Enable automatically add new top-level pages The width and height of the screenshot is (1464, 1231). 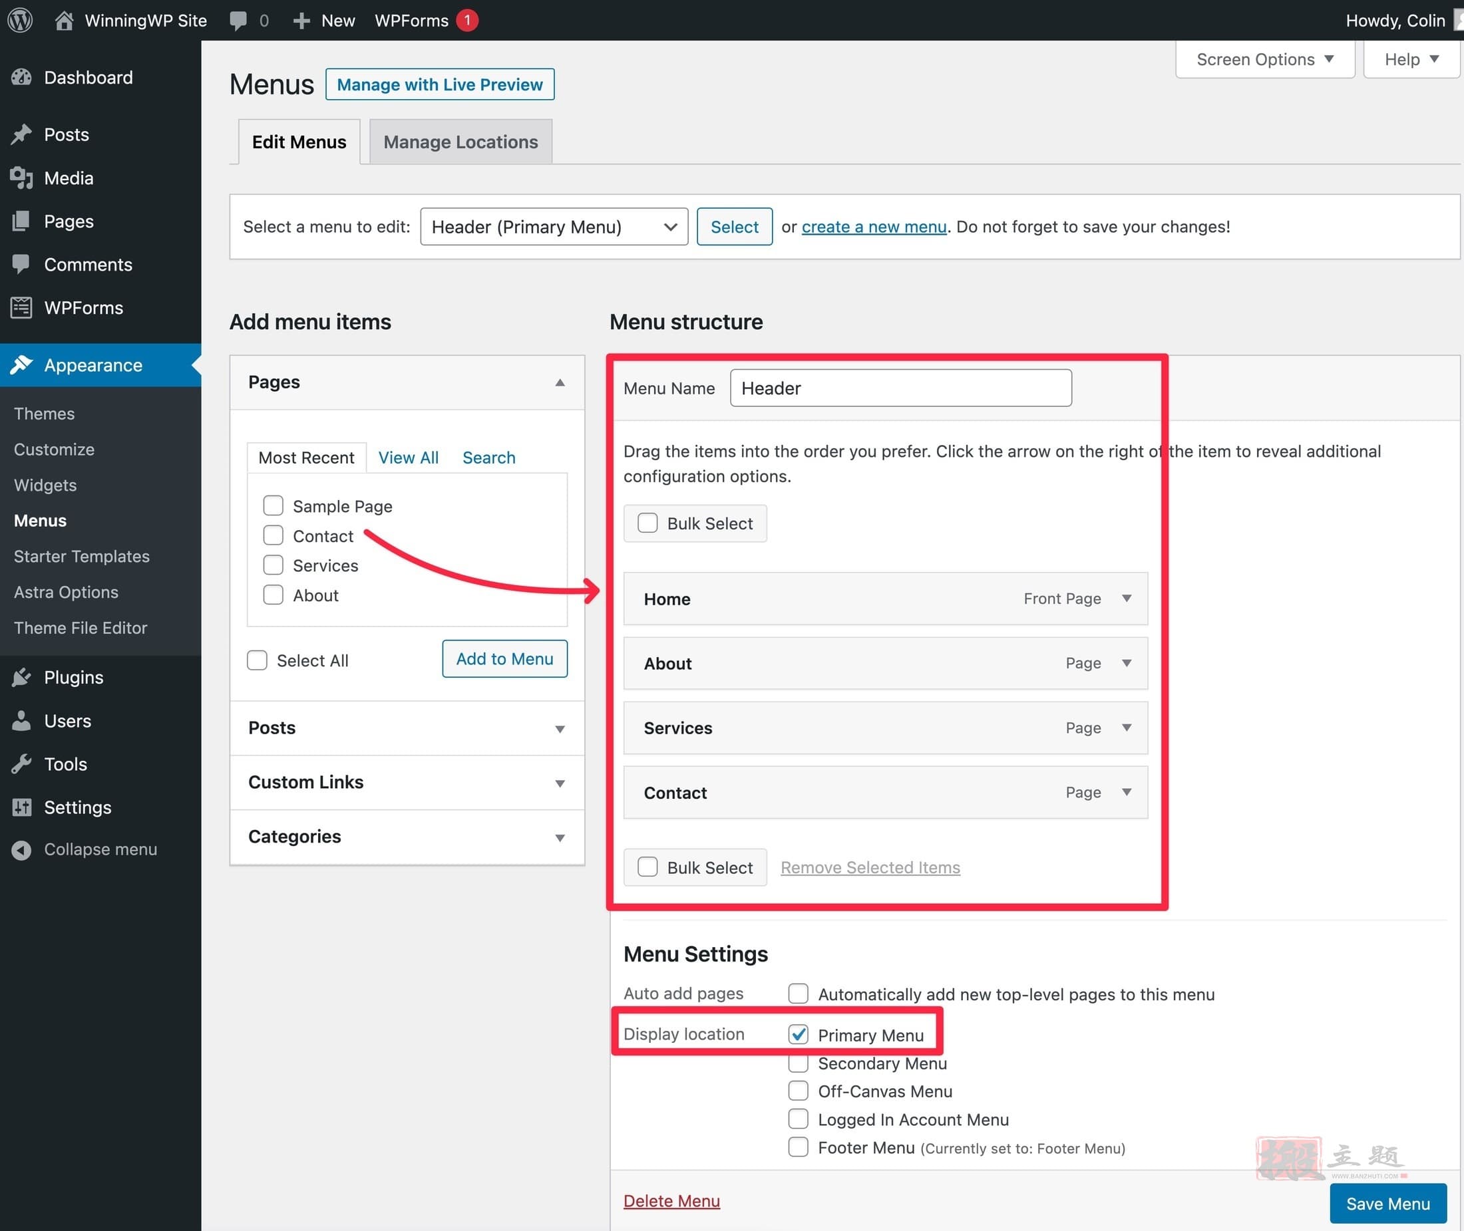pos(798,993)
